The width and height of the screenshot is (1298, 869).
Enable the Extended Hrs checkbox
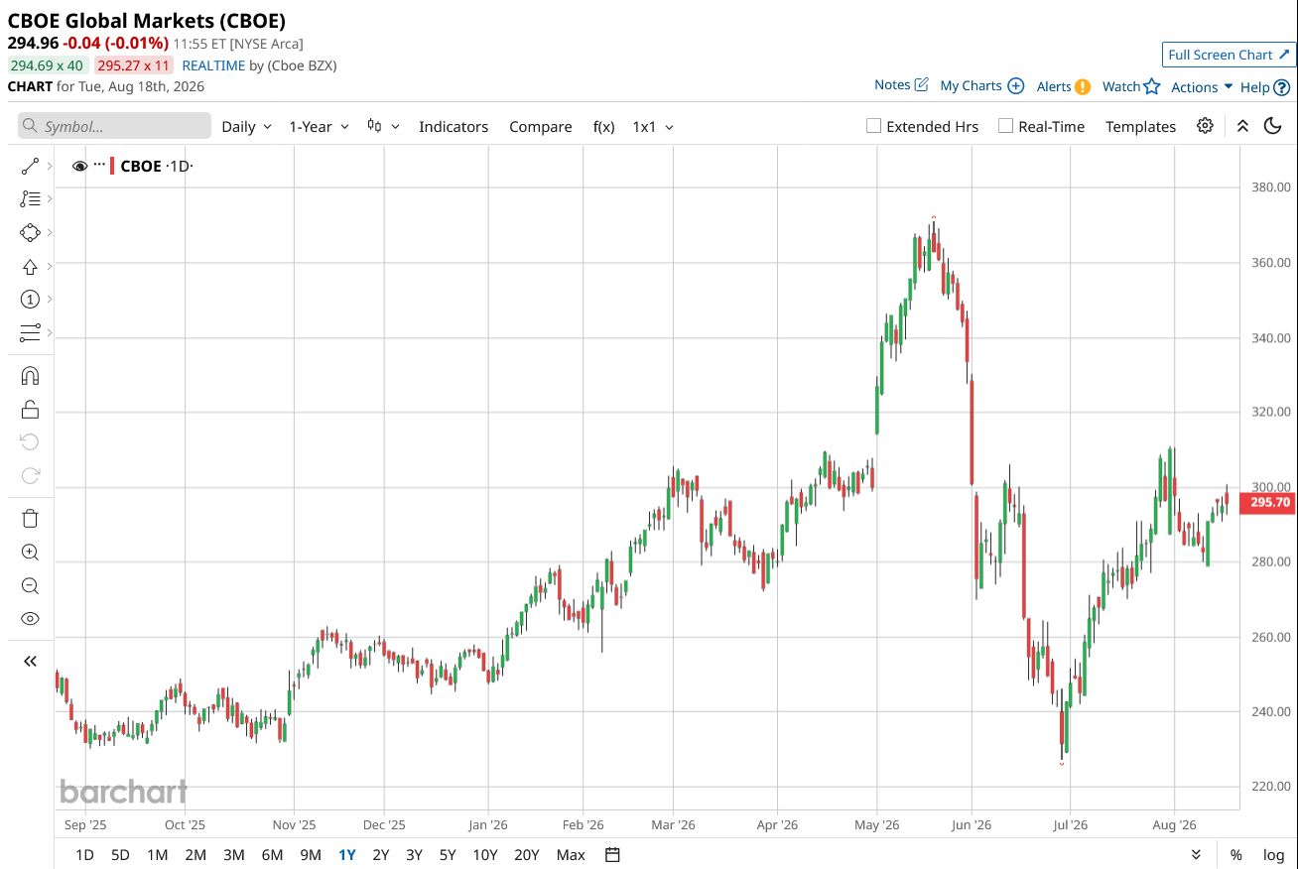point(873,126)
